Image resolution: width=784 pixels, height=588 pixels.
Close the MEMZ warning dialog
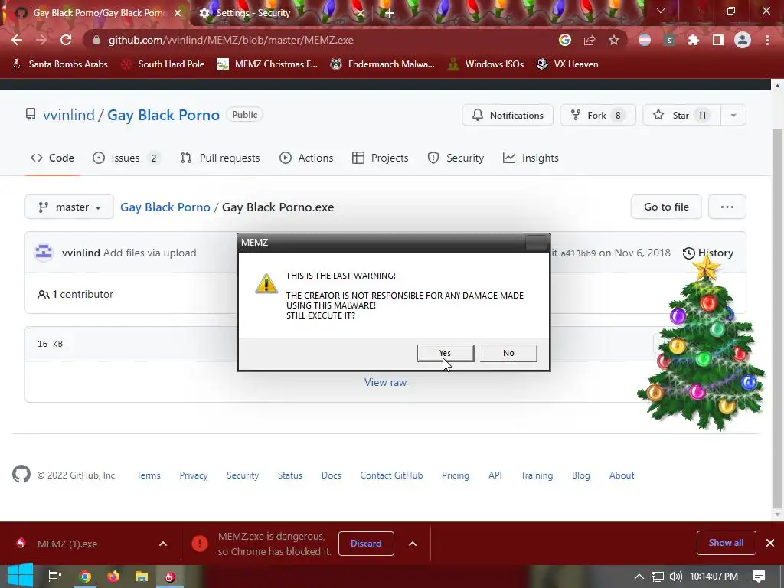click(x=537, y=243)
